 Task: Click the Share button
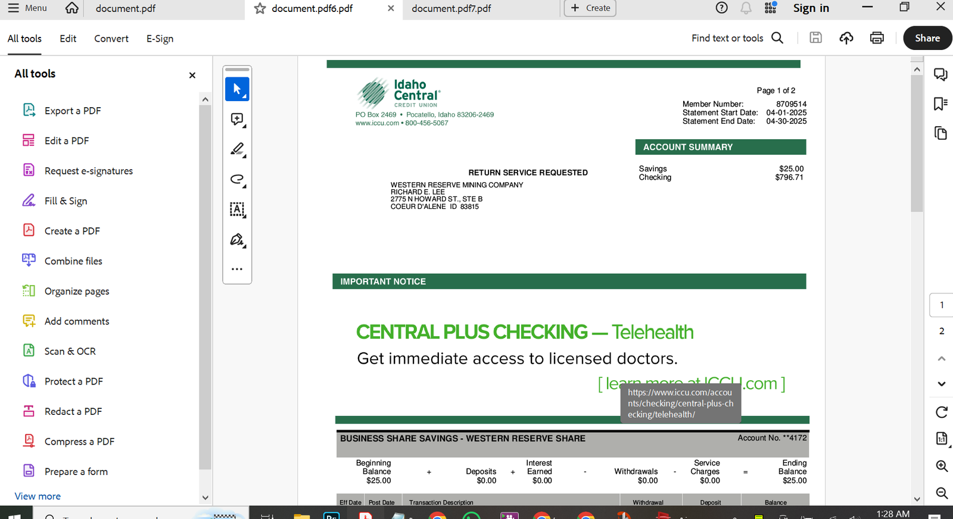[927, 38]
